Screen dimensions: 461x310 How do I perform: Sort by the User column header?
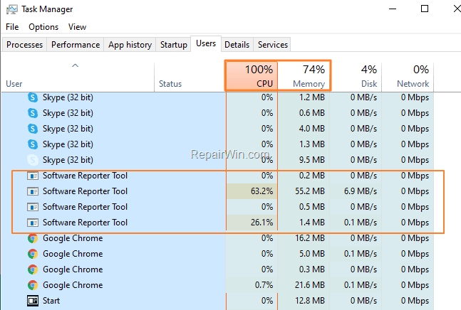[78, 77]
